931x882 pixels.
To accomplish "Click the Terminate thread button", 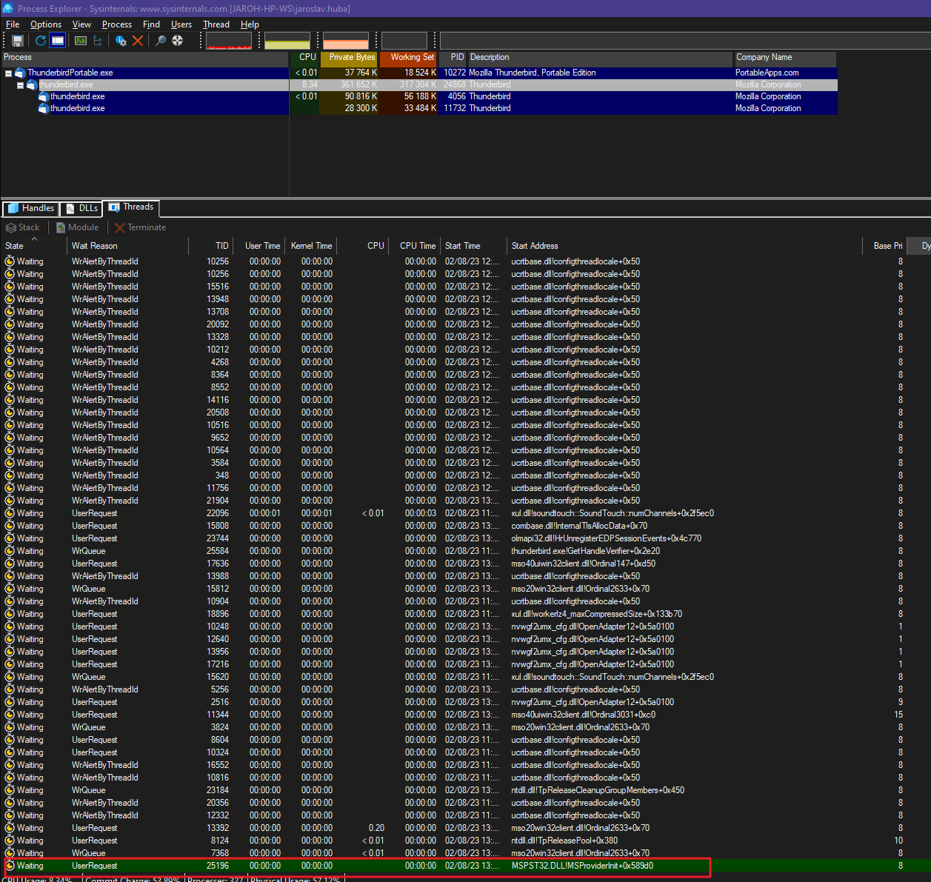I will (x=140, y=227).
